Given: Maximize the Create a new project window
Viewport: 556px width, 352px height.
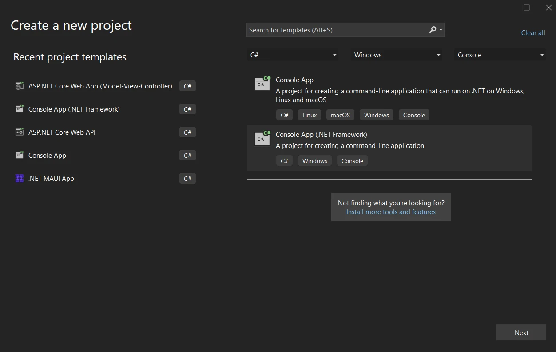Looking at the screenshot, I should (527, 8).
